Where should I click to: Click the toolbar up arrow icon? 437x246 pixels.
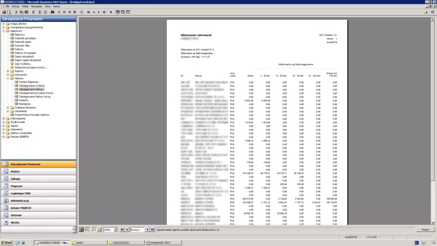111,12
